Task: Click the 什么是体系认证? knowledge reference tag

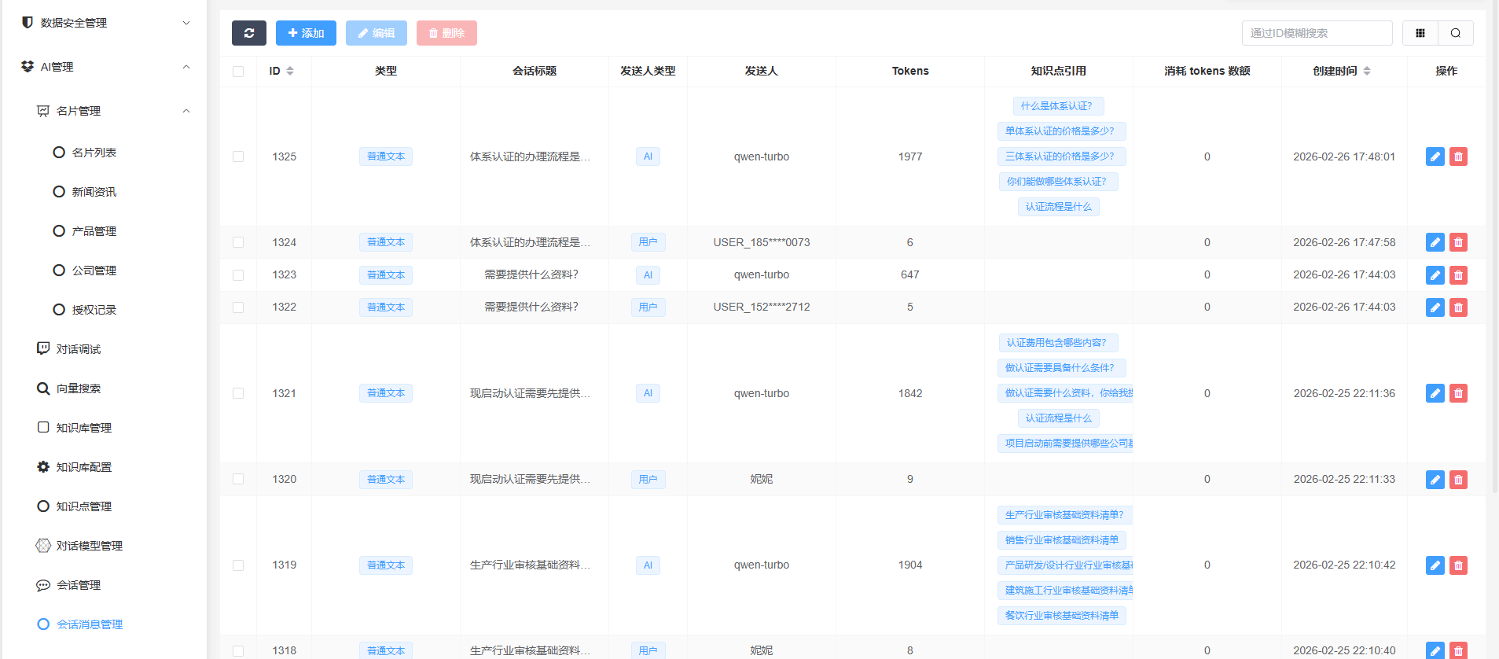Action: point(1057,106)
